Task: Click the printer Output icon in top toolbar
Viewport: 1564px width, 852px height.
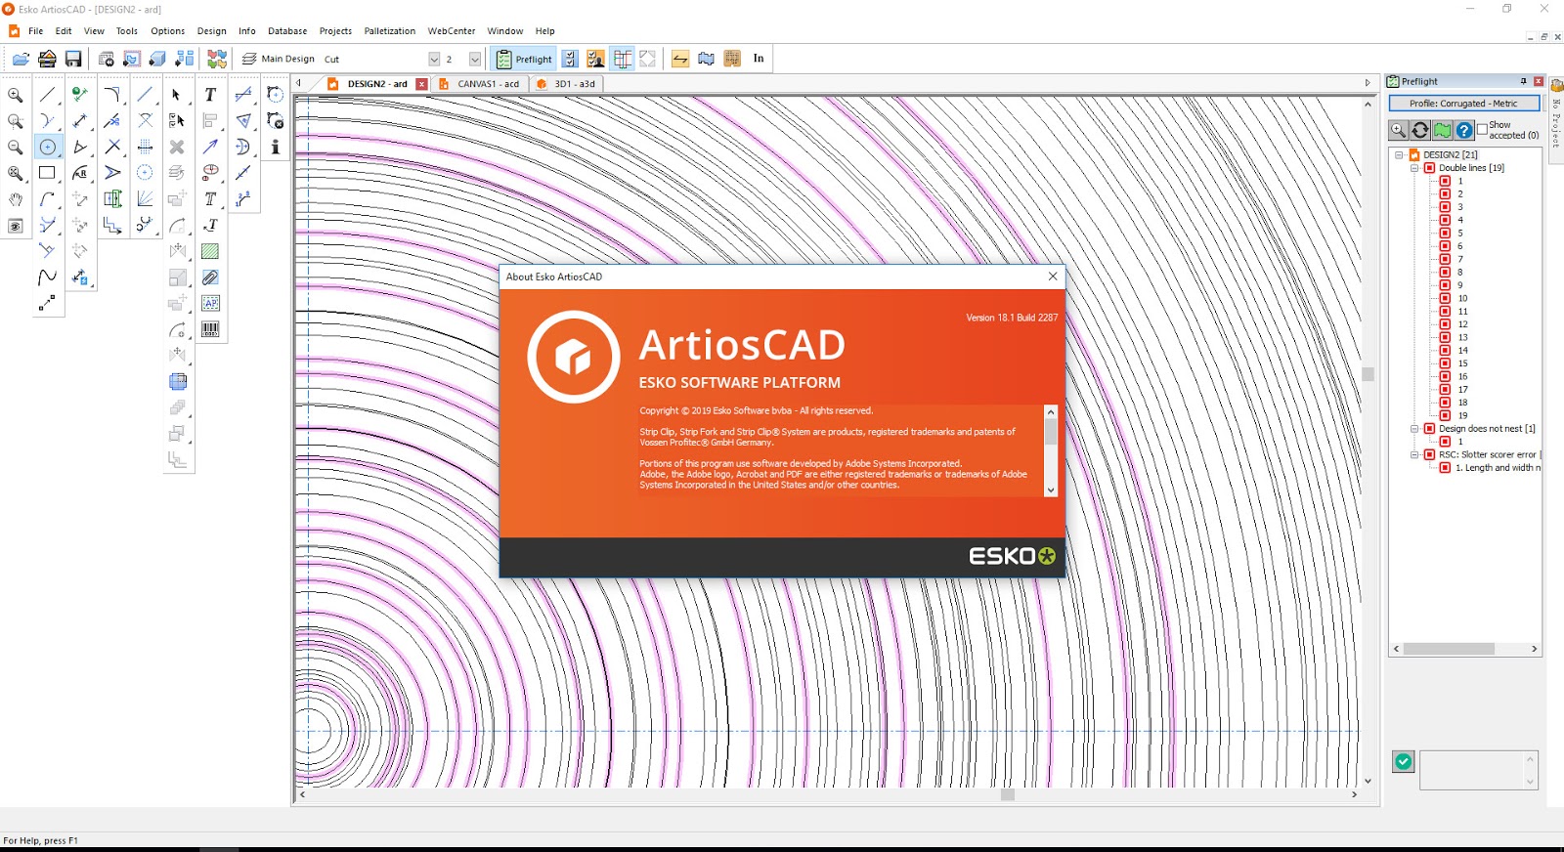Action: pos(47,59)
